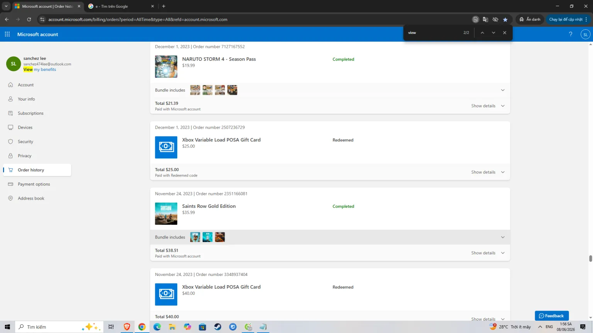This screenshot has width=593, height=333.
Task: Reload the current page
Action: coord(29,19)
